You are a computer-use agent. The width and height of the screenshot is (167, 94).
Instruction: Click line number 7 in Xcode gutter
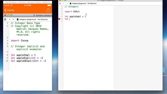pyautogui.click(x=62, y=21)
